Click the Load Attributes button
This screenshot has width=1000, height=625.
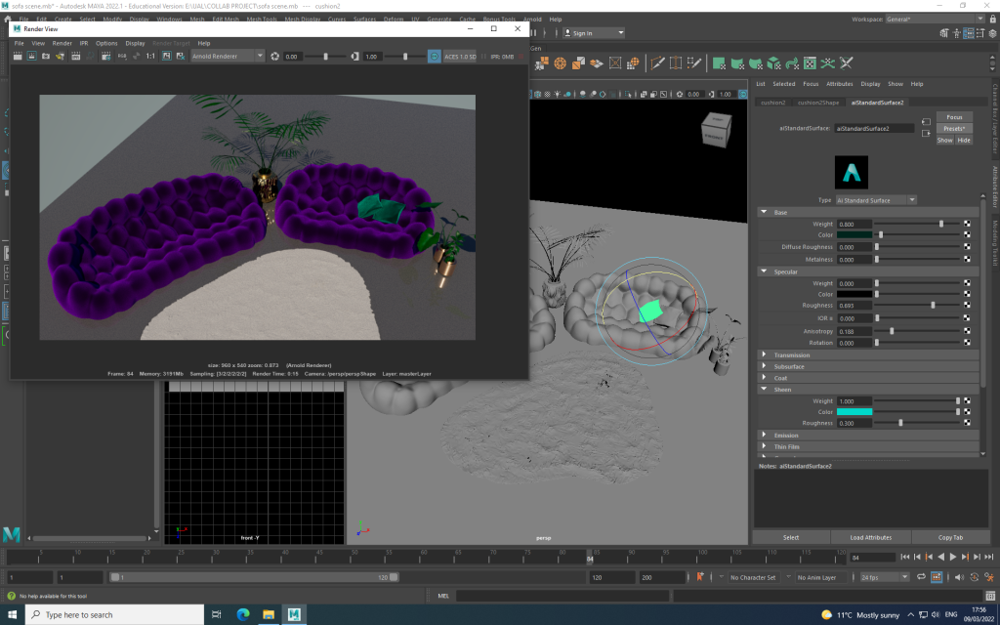[x=870, y=537]
